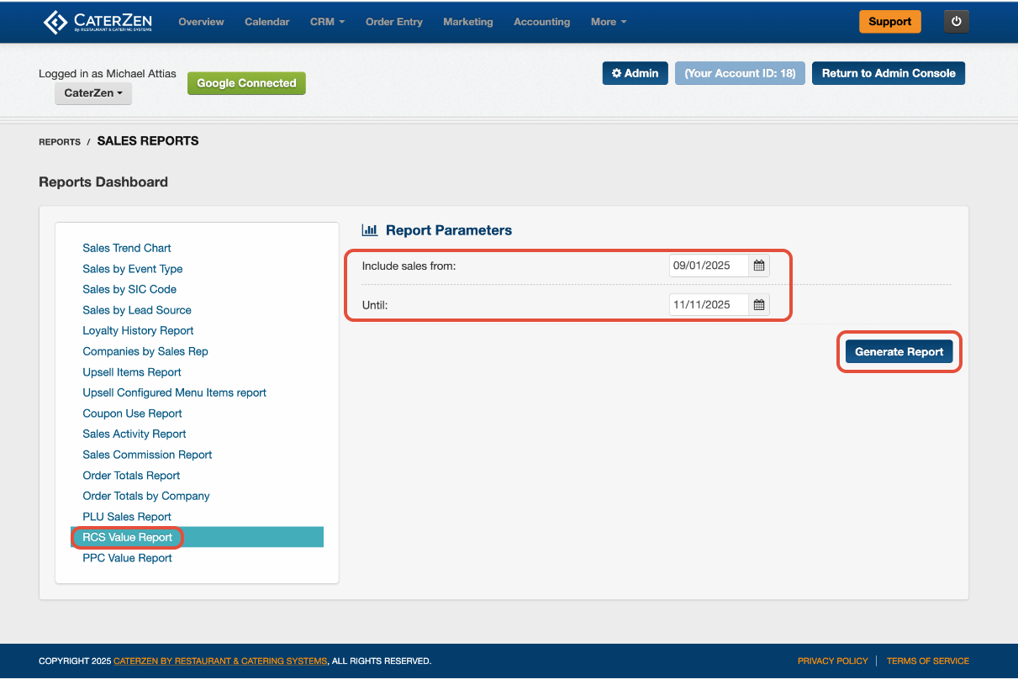The width and height of the screenshot is (1018, 679).
Task: Open Calendar from top navigation
Action: pos(267,22)
